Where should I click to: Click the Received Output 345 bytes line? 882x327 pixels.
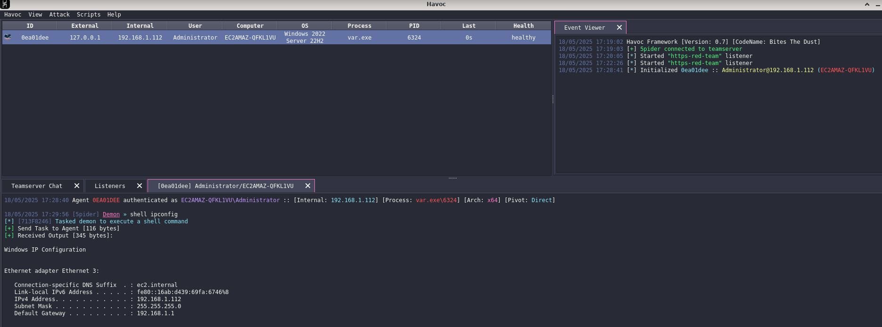coord(58,236)
